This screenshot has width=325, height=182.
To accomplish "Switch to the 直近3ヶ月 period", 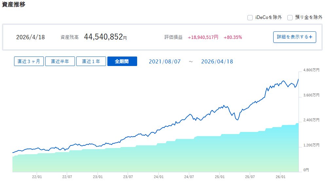I will point(29,61).
